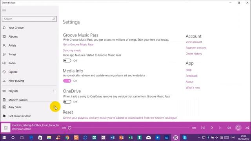Open the Windows Start menu
This screenshot has height=141, width=251.
pos(4,137)
